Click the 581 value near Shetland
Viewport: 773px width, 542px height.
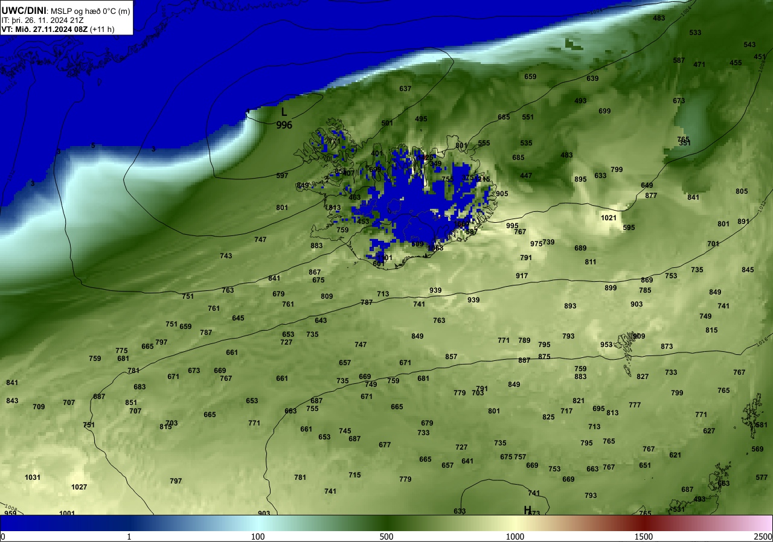[x=762, y=425]
